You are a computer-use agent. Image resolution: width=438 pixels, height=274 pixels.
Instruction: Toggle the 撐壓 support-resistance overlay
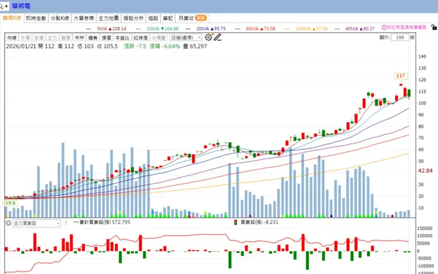pos(107,38)
